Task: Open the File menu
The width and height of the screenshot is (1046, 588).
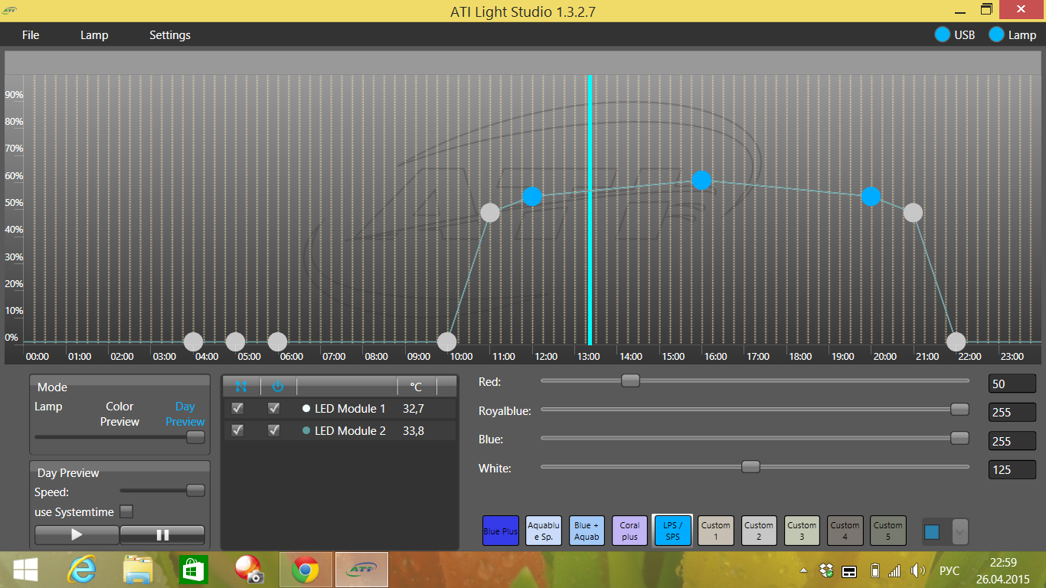Action: (31, 35)
